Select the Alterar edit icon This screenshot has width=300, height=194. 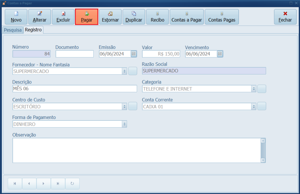(x=40, y=17)
